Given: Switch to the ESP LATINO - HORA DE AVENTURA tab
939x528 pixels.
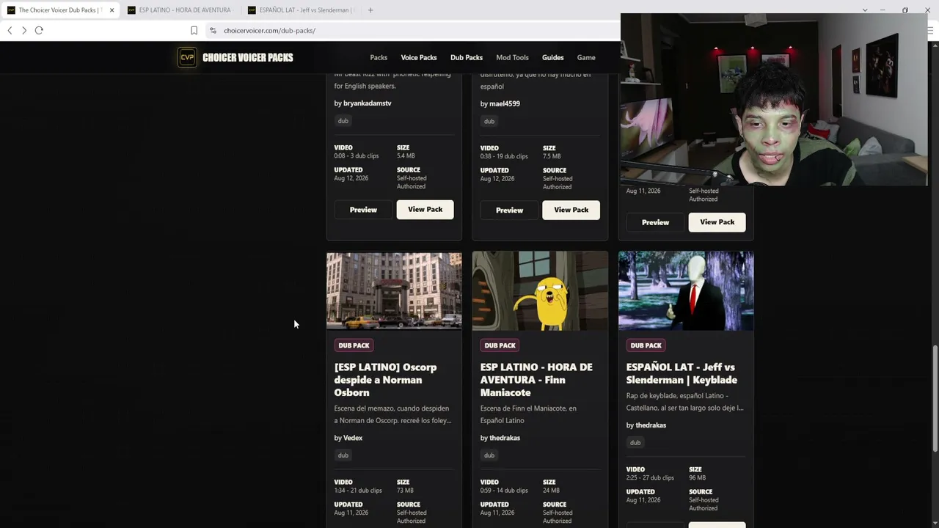Looking at the screenshot, I should pos(180,10).
